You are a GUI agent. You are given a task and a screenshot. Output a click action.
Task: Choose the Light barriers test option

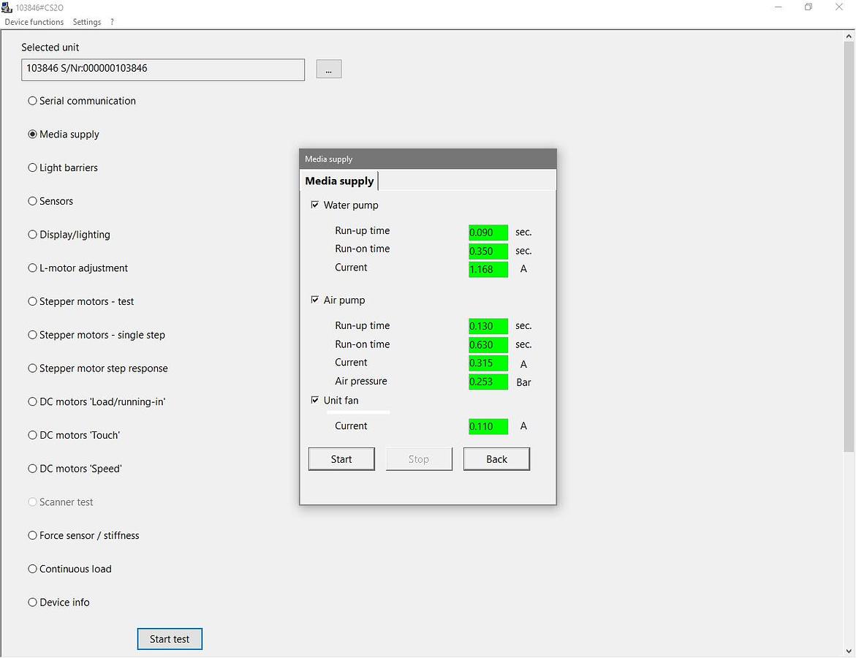tap(32, 168)
